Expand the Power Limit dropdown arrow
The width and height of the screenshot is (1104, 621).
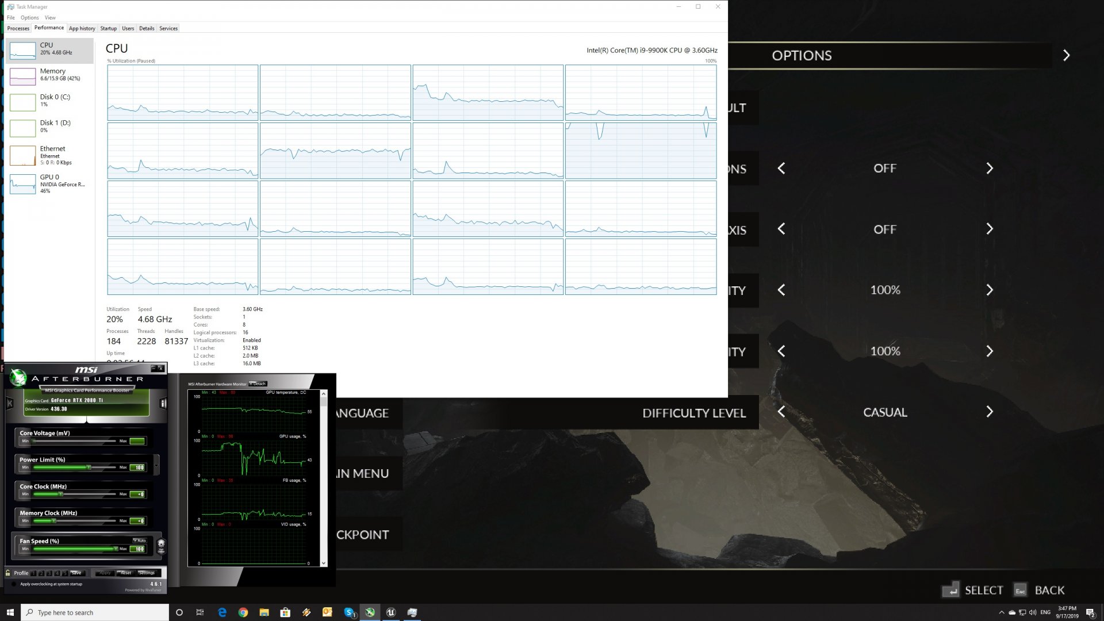(x=156, y=465)
